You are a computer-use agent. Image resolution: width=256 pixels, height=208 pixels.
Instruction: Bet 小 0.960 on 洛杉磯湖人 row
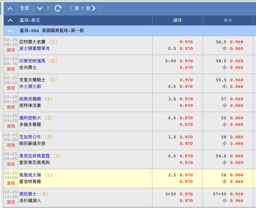click(x=237, y=201)
